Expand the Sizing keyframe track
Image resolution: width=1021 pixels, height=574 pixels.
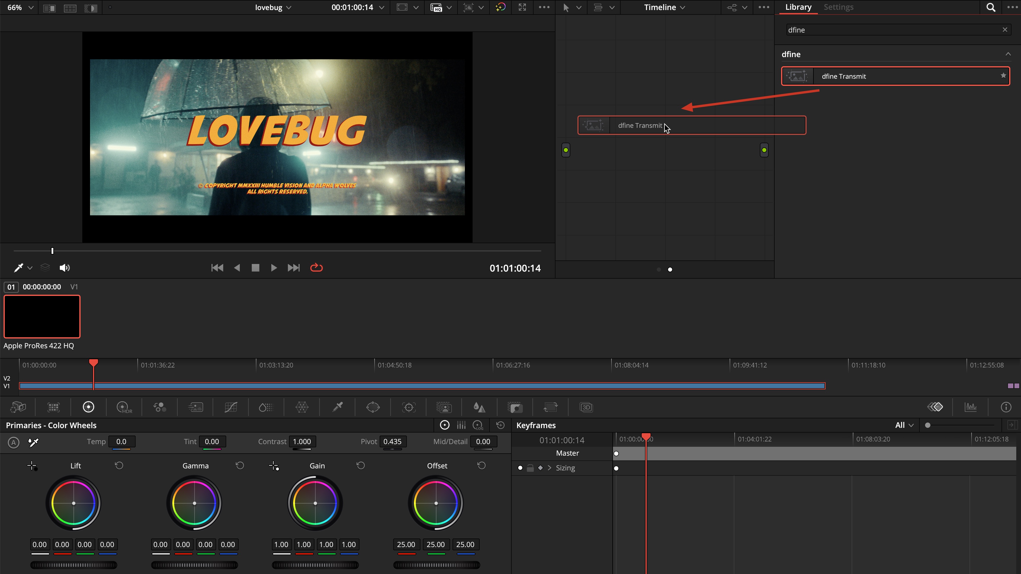click(549, 468)
